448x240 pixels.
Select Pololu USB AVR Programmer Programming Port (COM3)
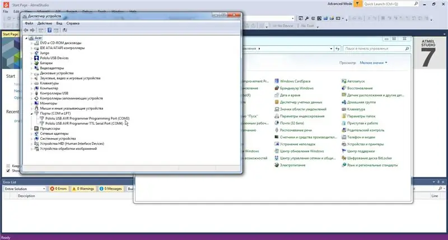(x=87, y=119)
